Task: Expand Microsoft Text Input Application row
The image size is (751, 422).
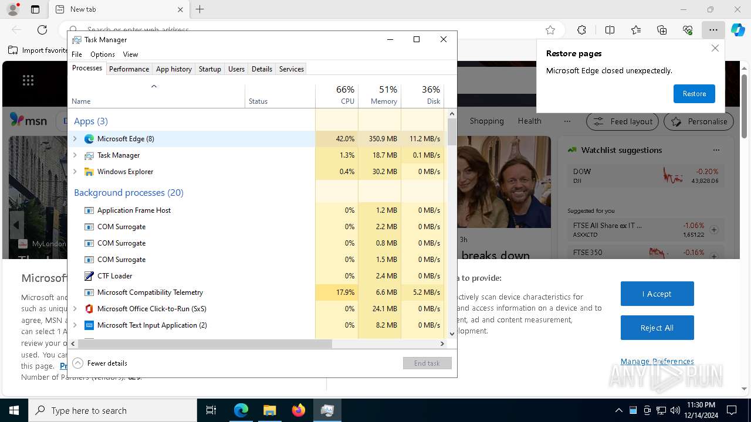Action: (x=75, y=325)
